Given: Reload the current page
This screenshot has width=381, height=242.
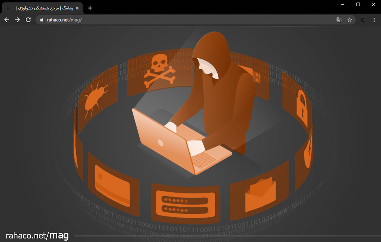Looking at the screenshot, I should pos(28,20).
